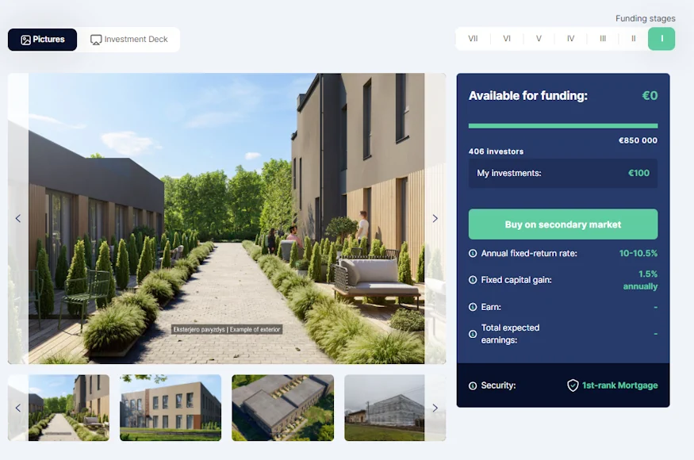Screen dimensions: 694x460
Task: Advance thumbnail strip with right arrow
Action: click(435, 408)
